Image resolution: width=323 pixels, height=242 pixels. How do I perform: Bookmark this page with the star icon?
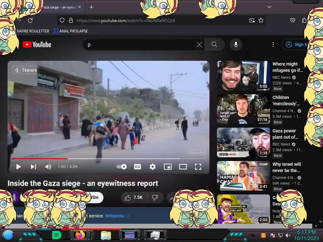coord(261,20)
